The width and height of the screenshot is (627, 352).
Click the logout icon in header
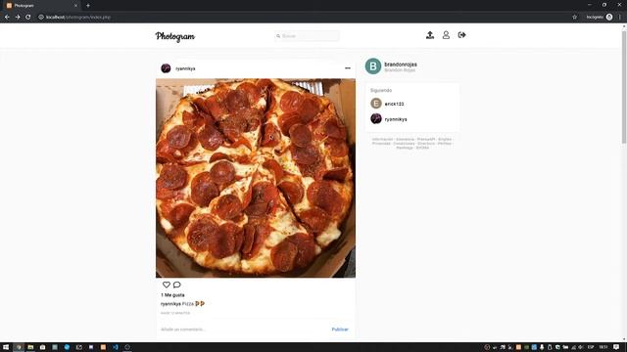click(461, 35)
